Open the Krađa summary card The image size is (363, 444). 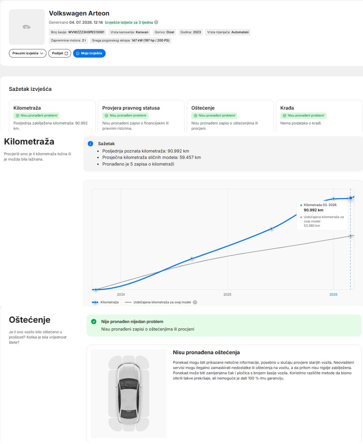click(319, 116)
